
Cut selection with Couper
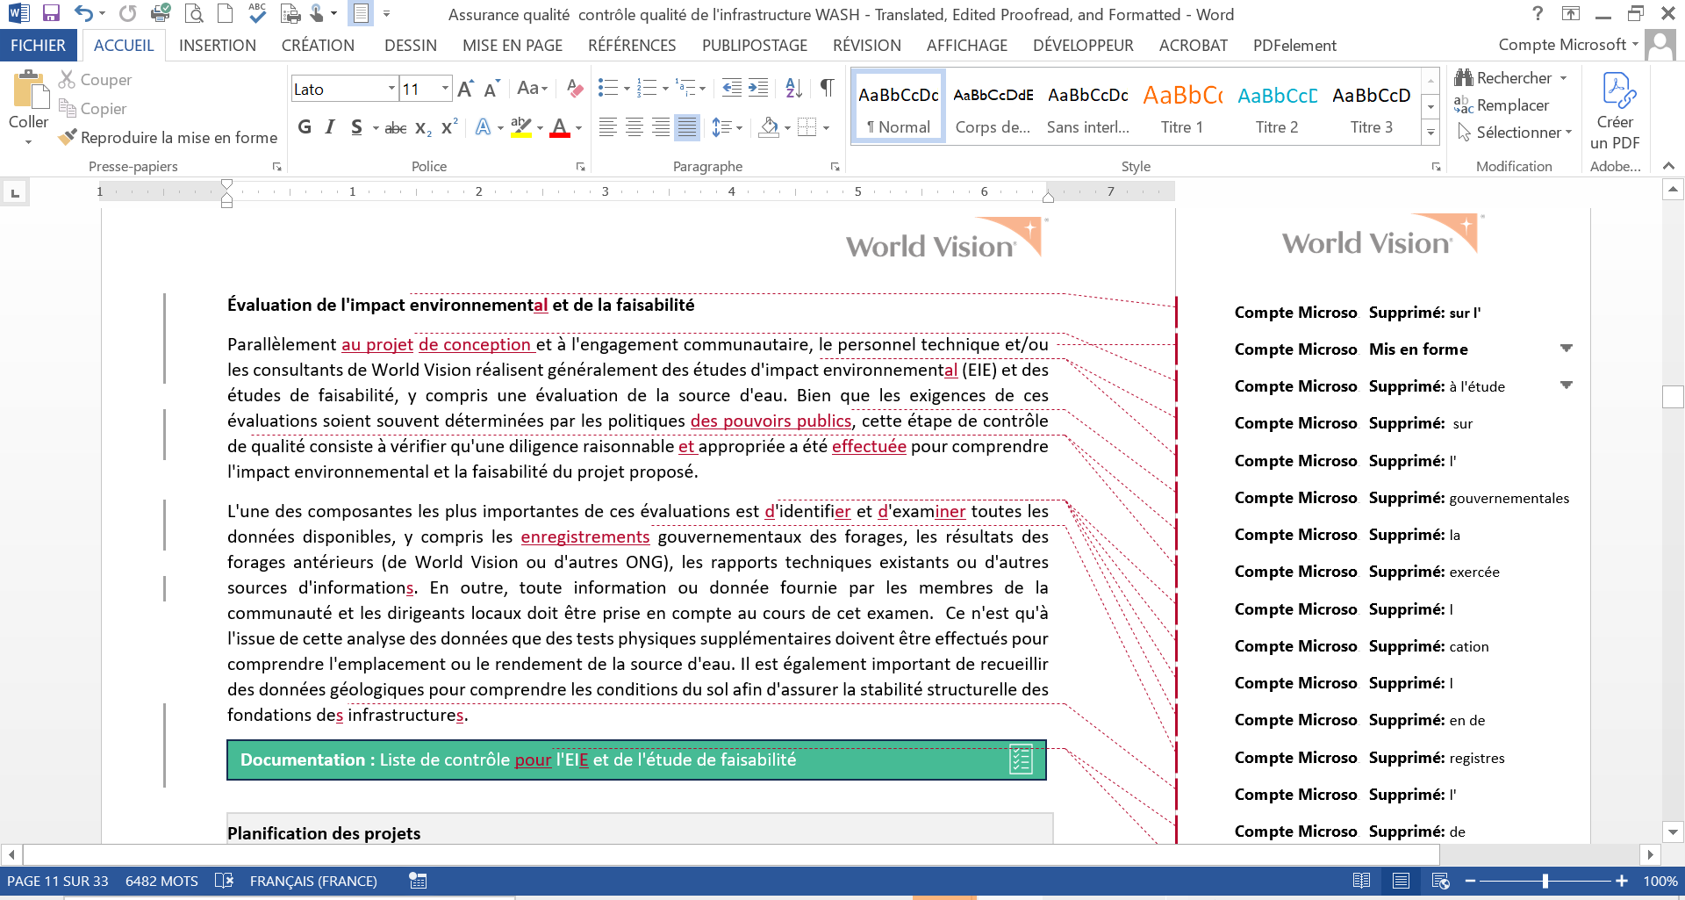(95, 80)
